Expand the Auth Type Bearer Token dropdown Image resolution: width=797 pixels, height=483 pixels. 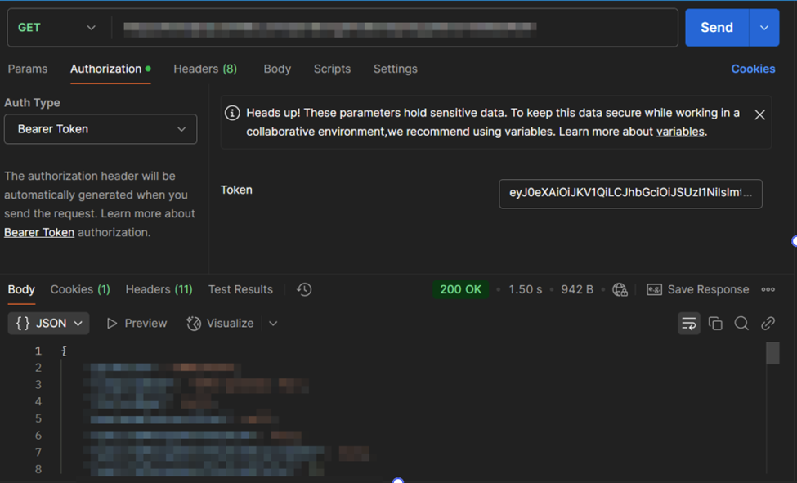[101, 129]
